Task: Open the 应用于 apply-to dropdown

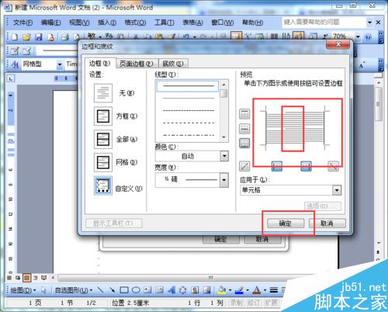Action: [337, 190]
